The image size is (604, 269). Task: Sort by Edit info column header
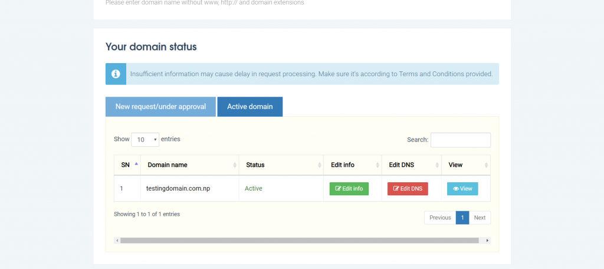pyautogui.click(x=353, y=165)
